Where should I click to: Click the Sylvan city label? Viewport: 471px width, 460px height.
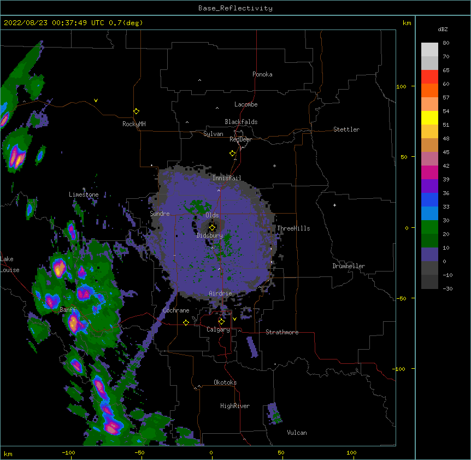pyautogui.click(x=213, y=134)
